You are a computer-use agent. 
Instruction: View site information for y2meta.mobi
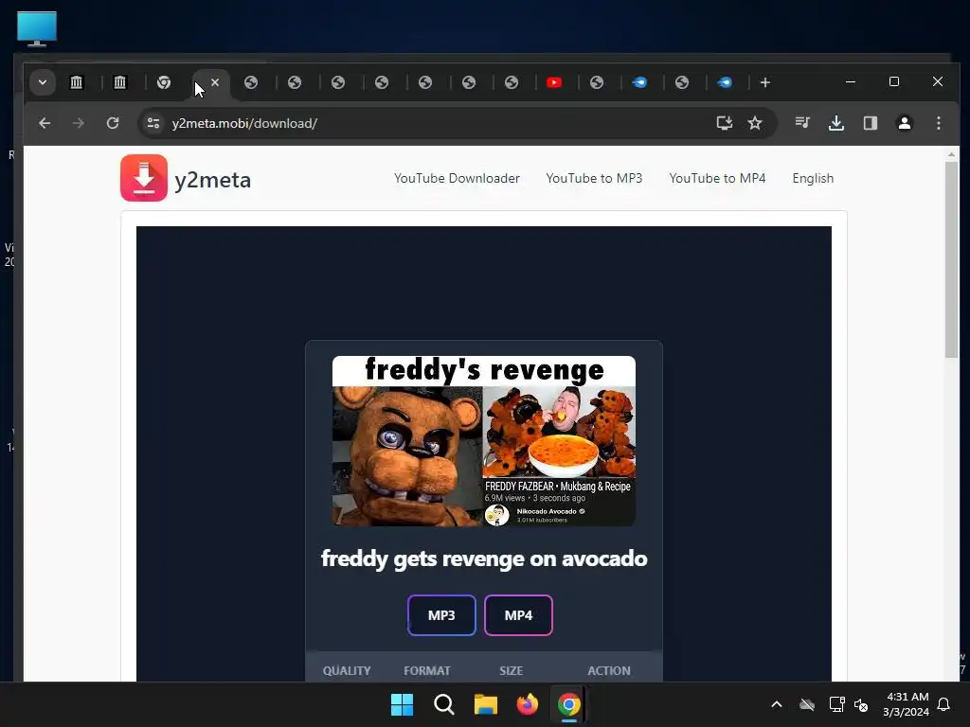(153, 123)
